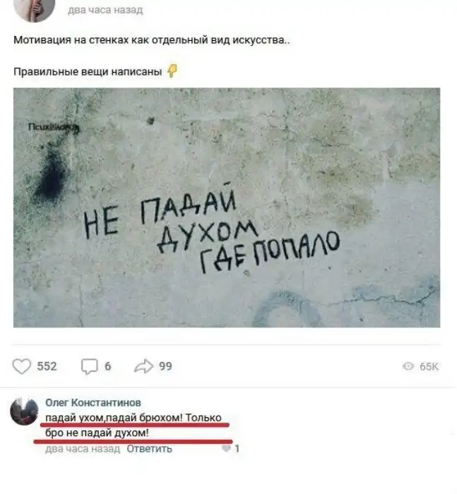
Task: Like the post with the heart icon
Action: click(21, 366)
